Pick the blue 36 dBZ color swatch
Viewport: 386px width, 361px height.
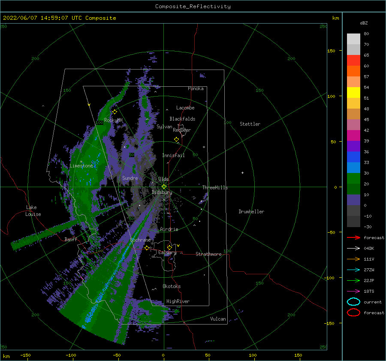(x=353, y=157)
